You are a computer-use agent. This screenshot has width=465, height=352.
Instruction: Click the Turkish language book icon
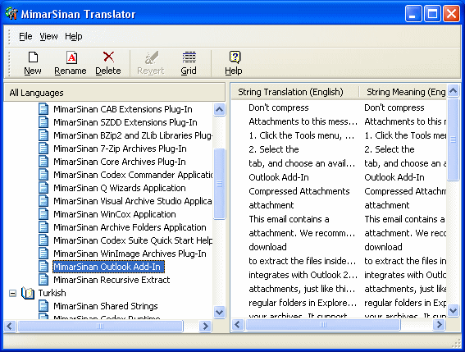(x=28, y=293)
